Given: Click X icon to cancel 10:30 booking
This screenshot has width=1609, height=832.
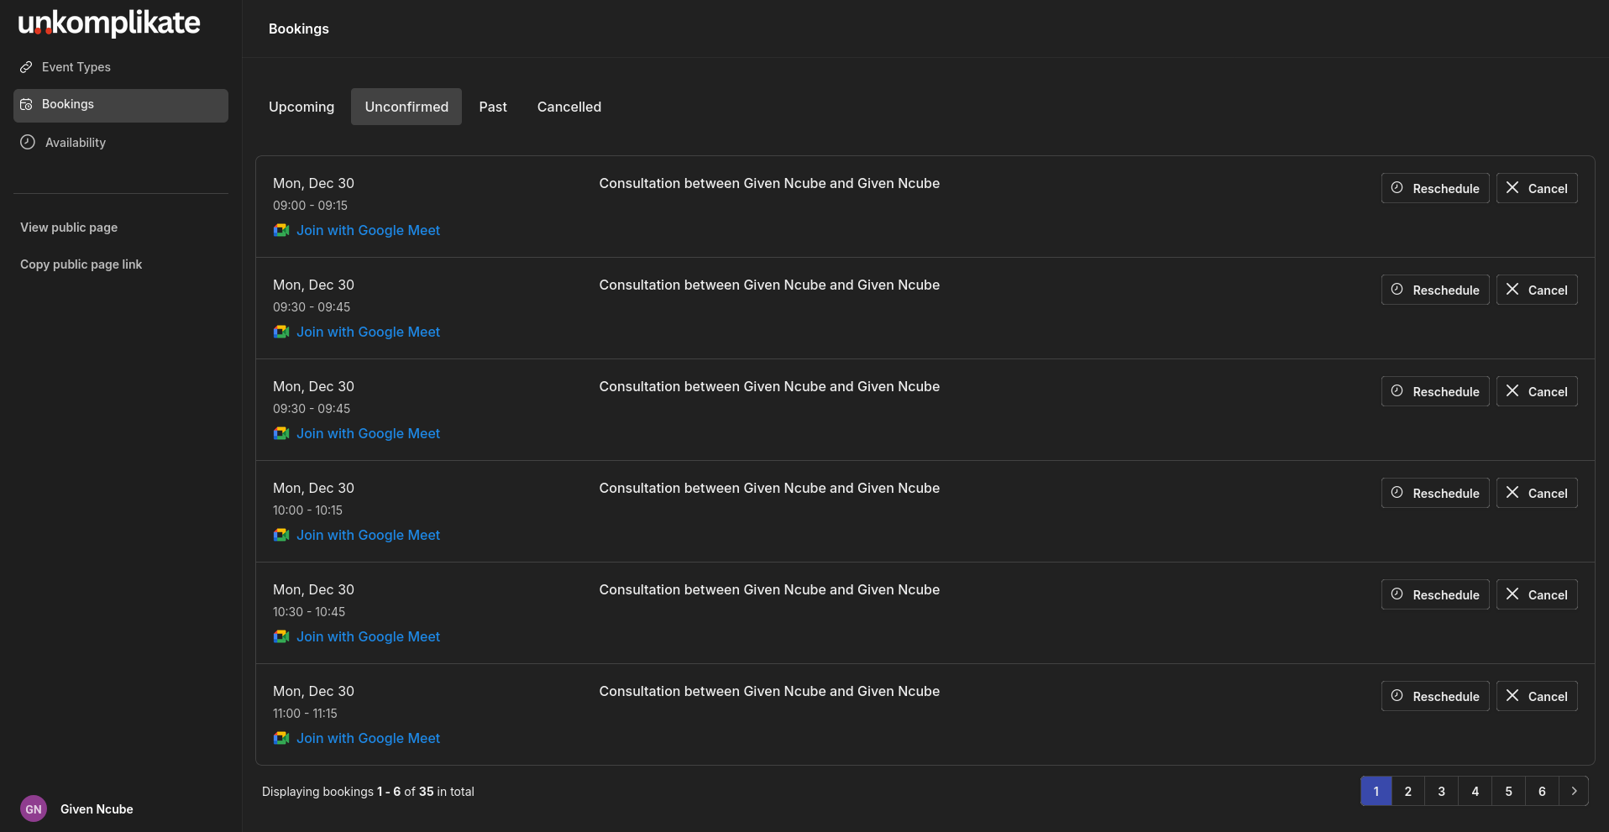Looking at the screenshot, I should (x=1512, y=594).
